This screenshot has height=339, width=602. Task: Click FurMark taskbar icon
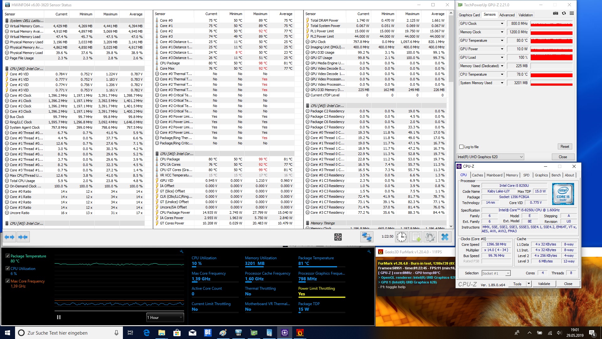point(300,333)
